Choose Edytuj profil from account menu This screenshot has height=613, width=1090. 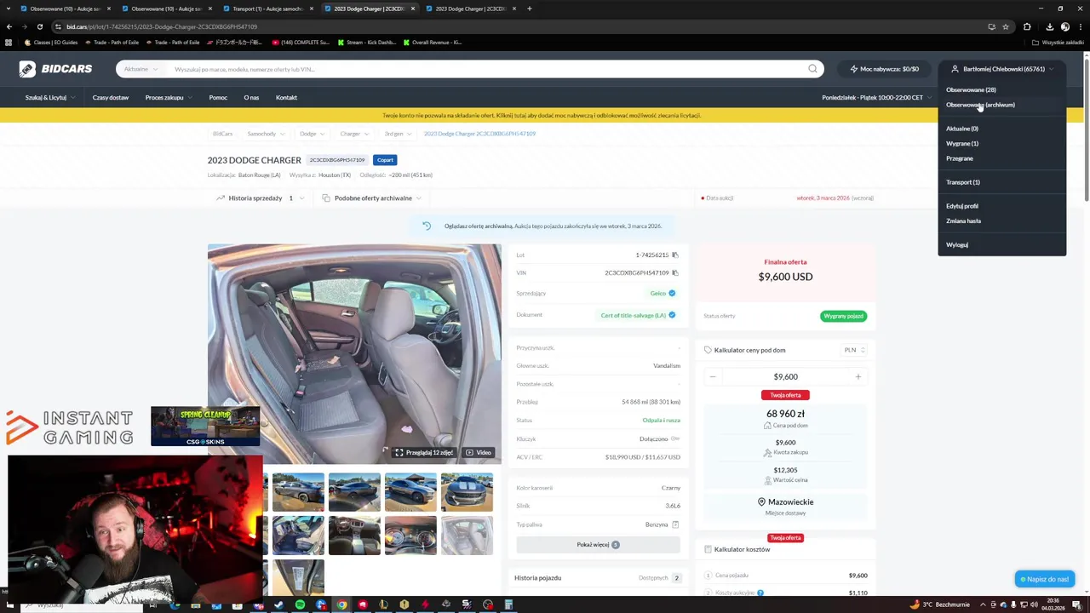962,206
